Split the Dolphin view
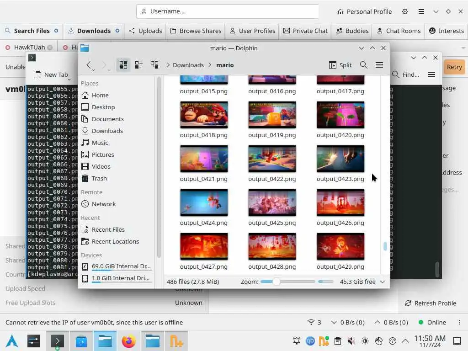This screenshot has height=351, width=468. click(x=340, y=65)
